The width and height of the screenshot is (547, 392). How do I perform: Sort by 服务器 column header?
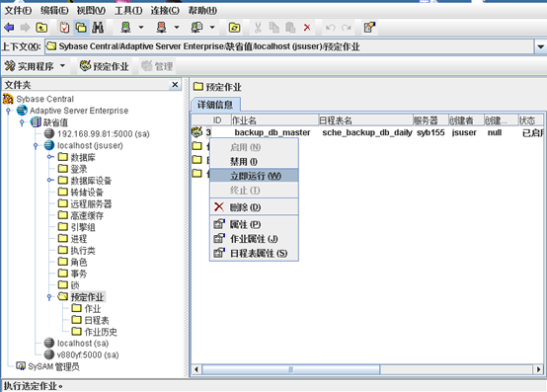click(430, 120)
